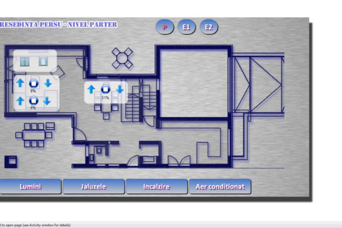The image size is (342, 228).
Task: Stop the blind showing 6%
Action: (34, 100)
